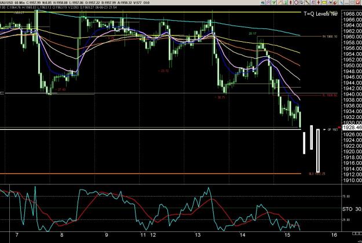Screen dimensions: 362x243
Task: Click the blue pin toolbar icon
Action: pos(341,2)
